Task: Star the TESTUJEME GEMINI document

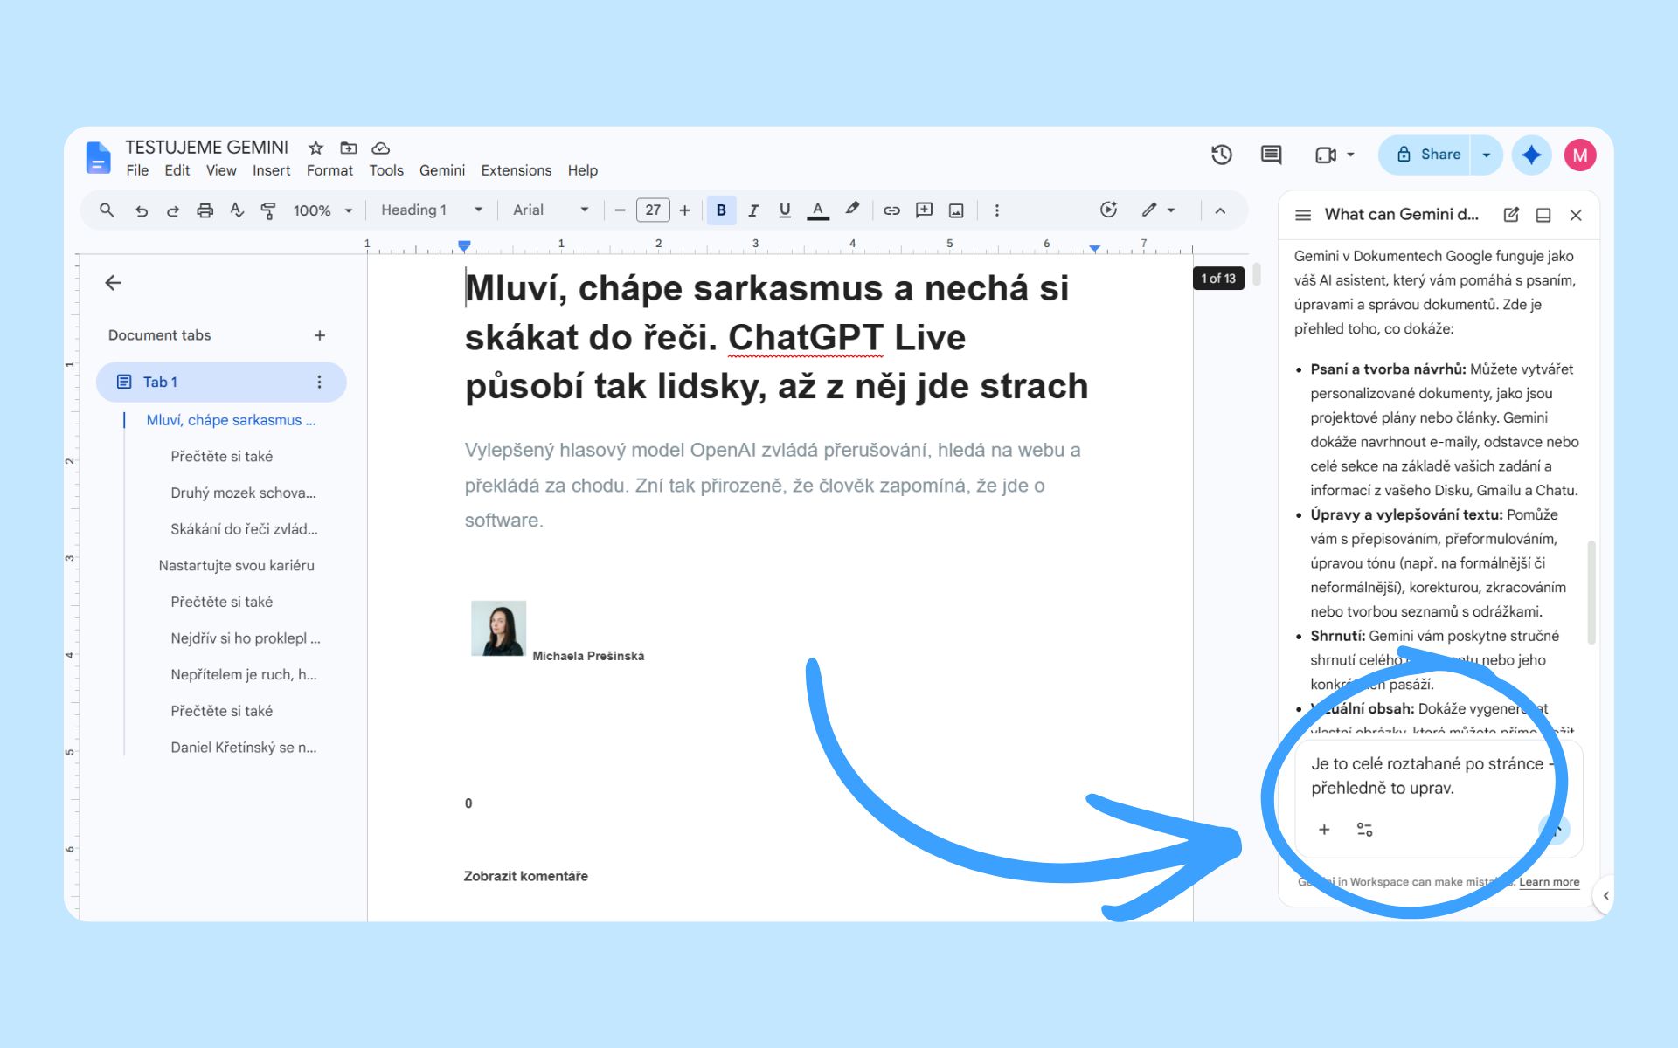Action: (316, 148)
